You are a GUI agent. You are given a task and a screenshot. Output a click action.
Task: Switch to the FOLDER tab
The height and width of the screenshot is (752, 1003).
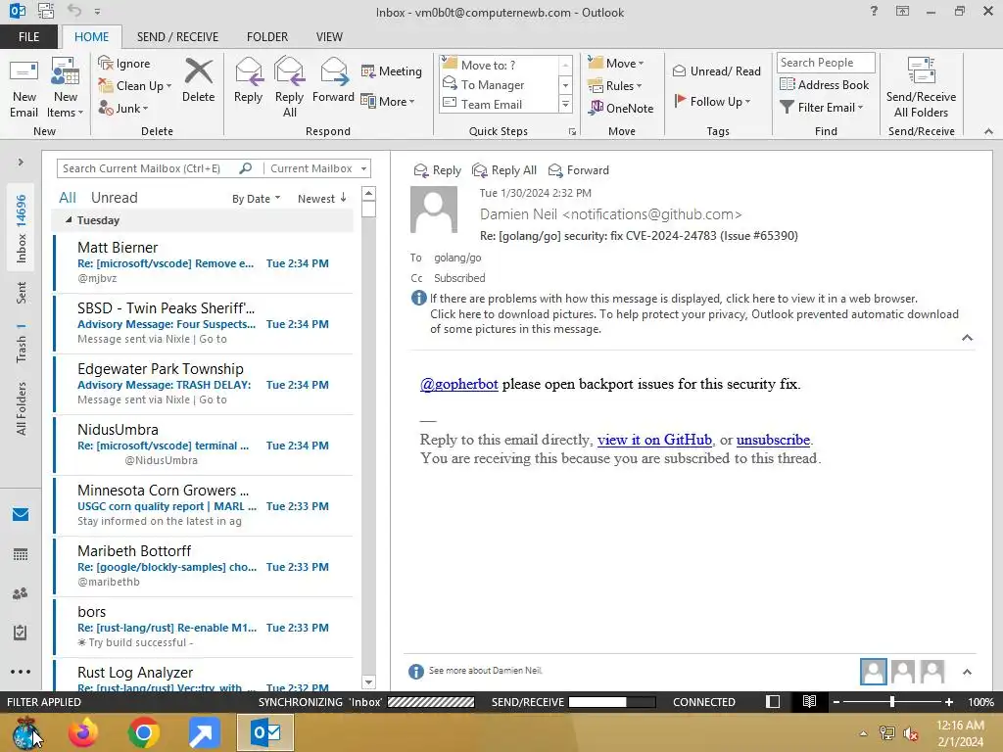click(267, 36)
